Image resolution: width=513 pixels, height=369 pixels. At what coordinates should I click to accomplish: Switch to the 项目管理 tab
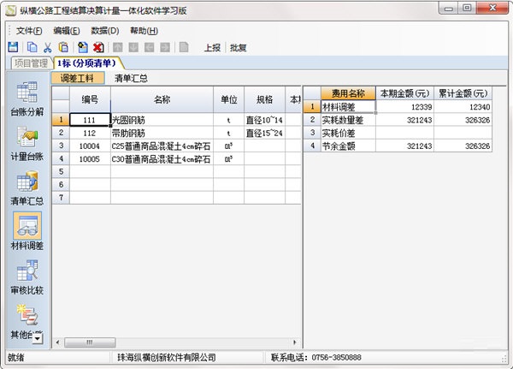tap(32, 63)
